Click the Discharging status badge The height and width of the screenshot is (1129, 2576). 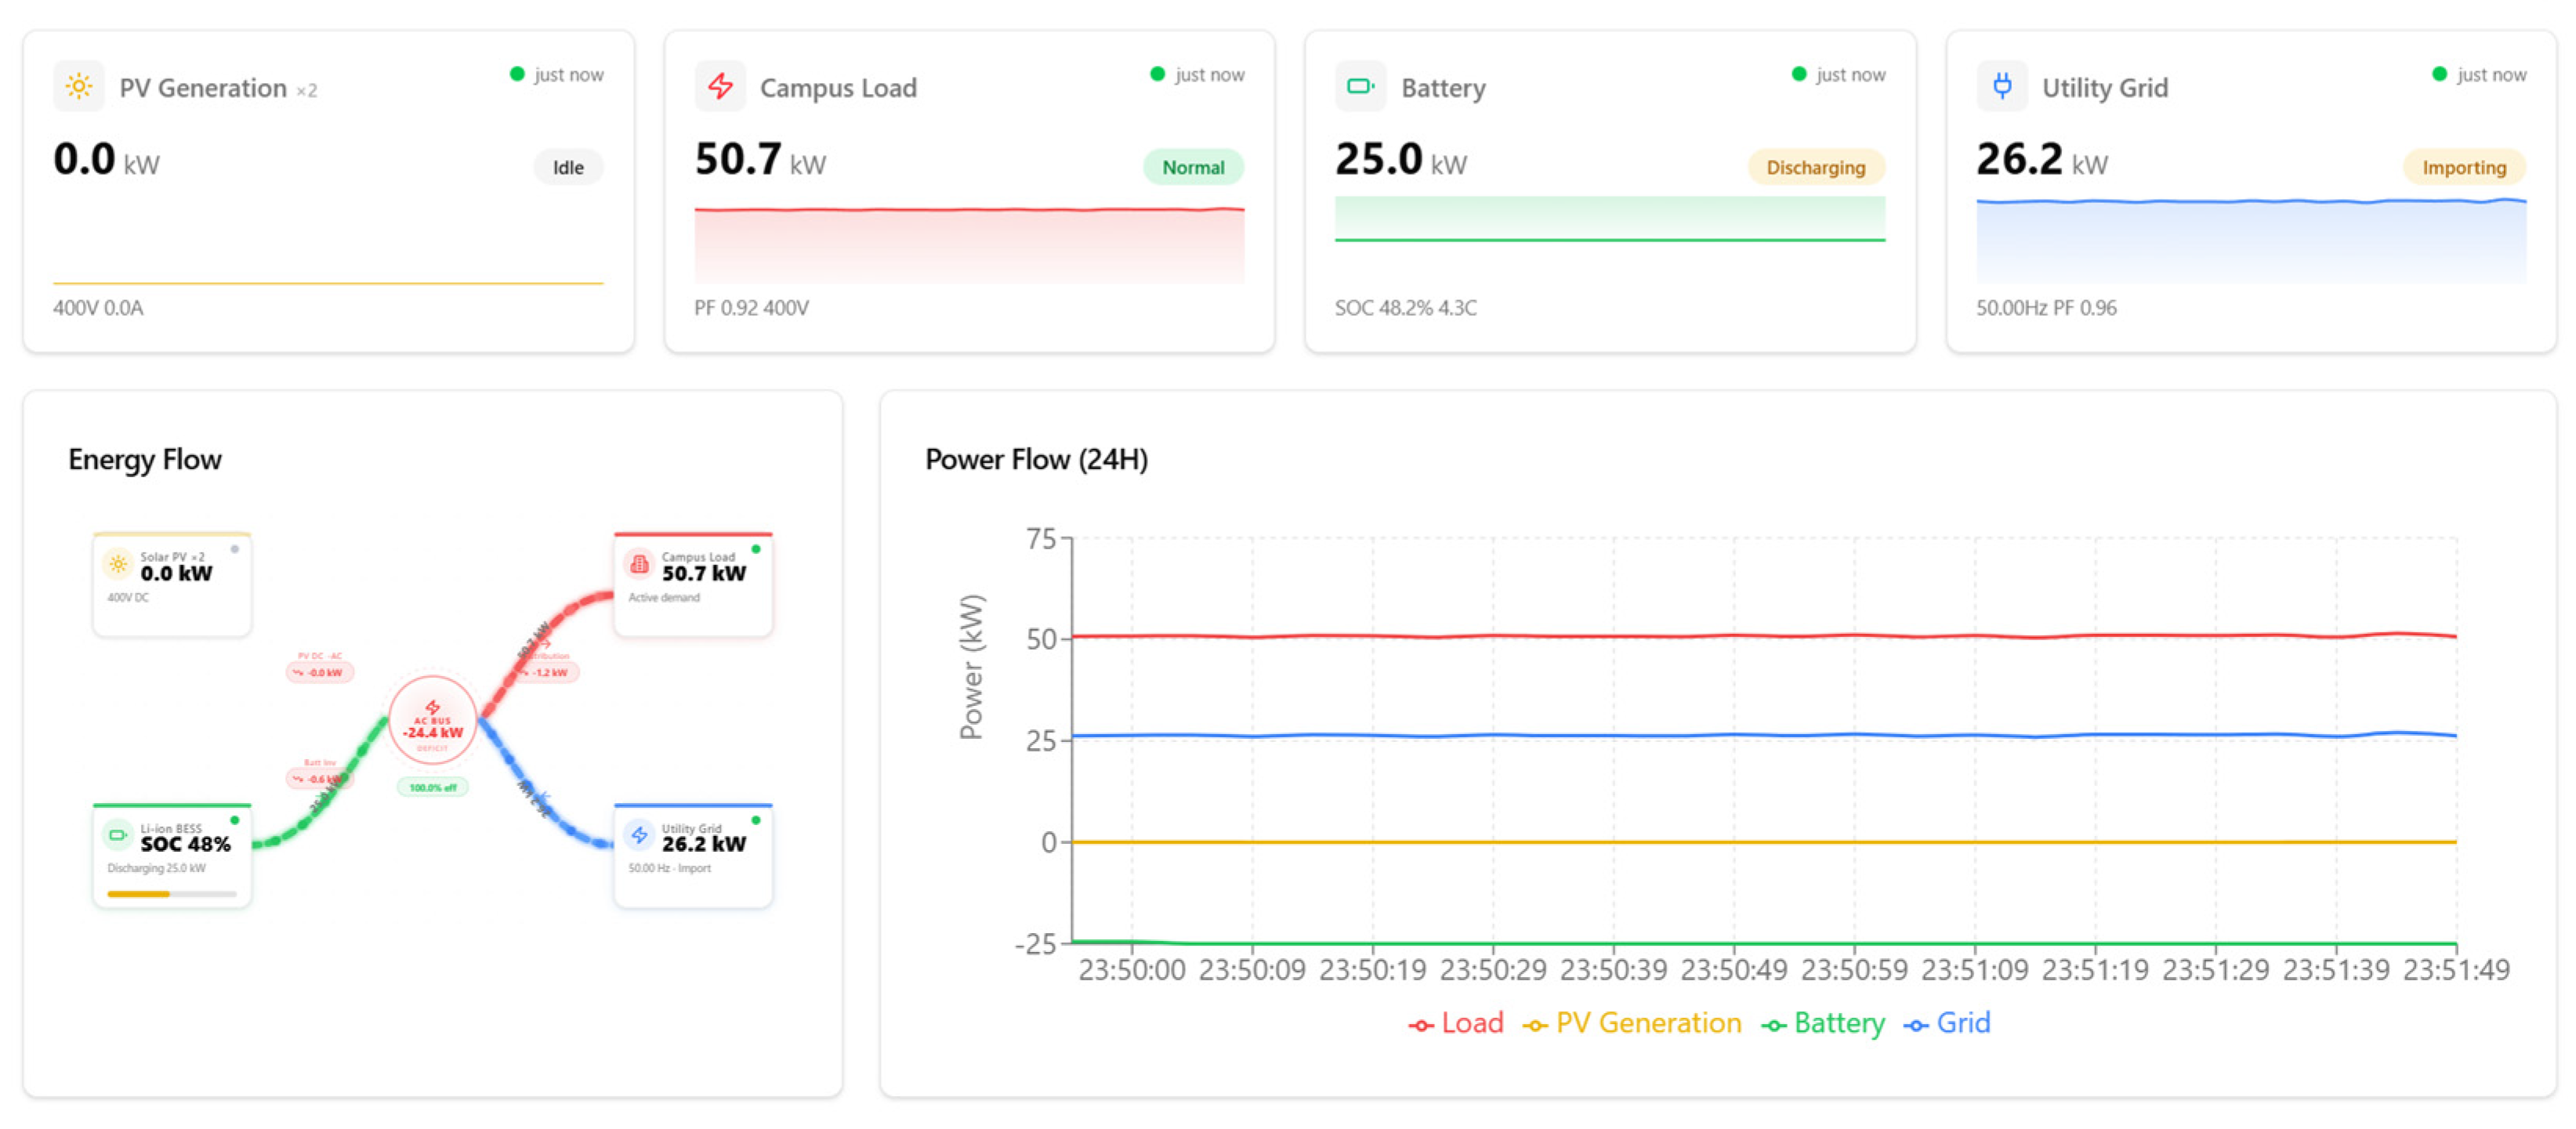(x=1816, y=167)
